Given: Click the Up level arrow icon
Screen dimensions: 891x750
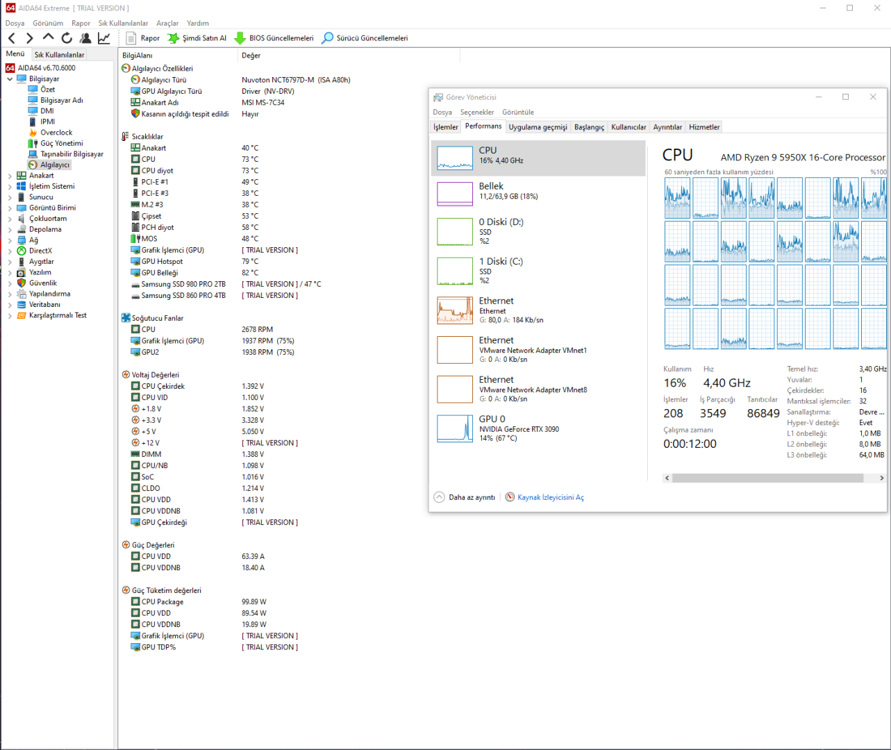Looking at the screenshot, I should 48,37.
